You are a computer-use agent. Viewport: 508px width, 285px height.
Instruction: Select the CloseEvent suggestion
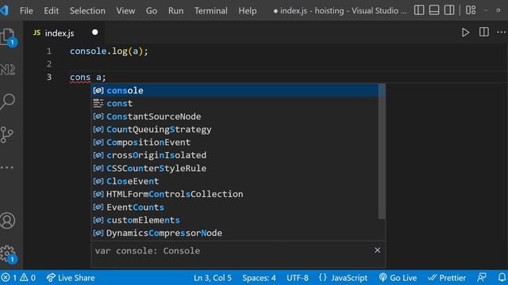point(235,181)
